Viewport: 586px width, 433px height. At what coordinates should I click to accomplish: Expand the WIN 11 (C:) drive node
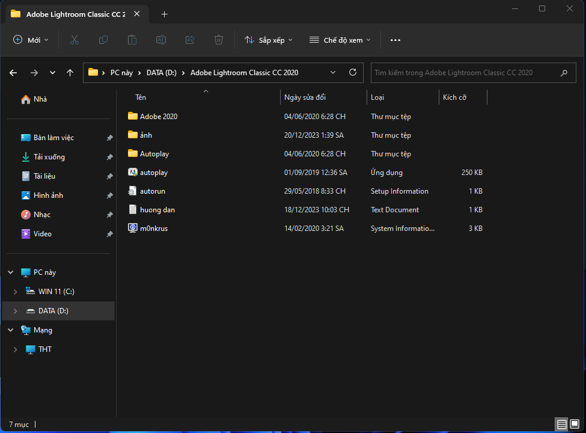click(15, 292)
